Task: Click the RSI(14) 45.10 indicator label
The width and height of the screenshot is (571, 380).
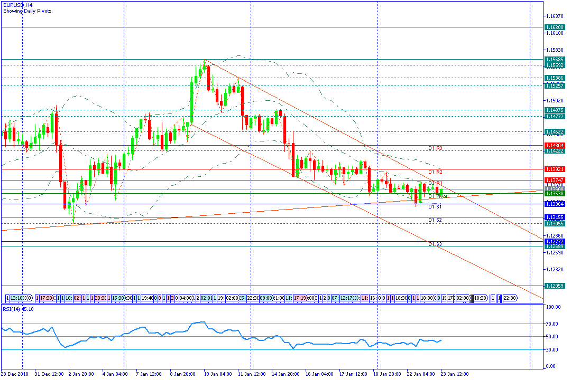Action: (x=19, y=309)
